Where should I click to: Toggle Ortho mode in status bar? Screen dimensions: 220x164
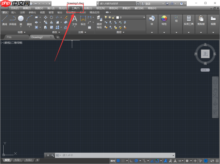(x=131, y=161)
